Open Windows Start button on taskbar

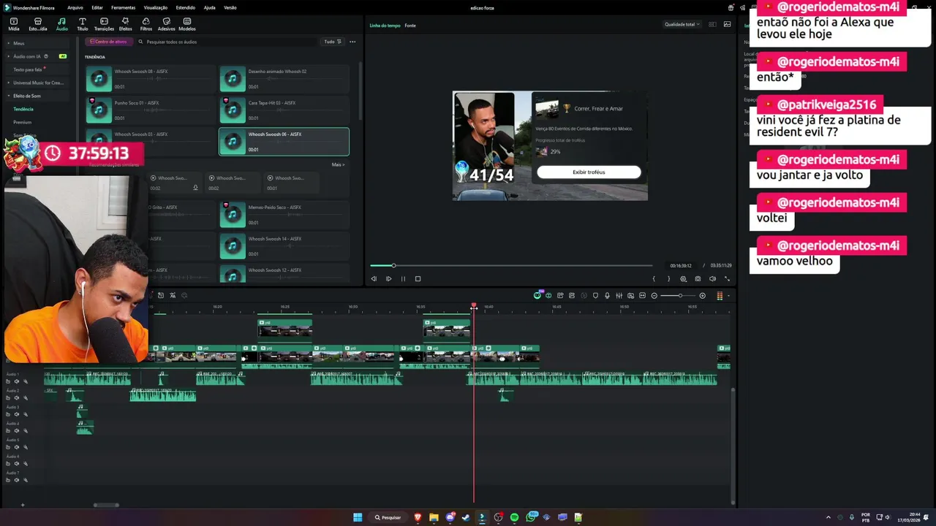point(358,517)
